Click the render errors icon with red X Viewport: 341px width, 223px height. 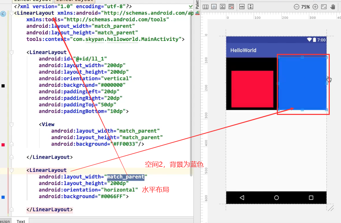(x=231, y=6)
